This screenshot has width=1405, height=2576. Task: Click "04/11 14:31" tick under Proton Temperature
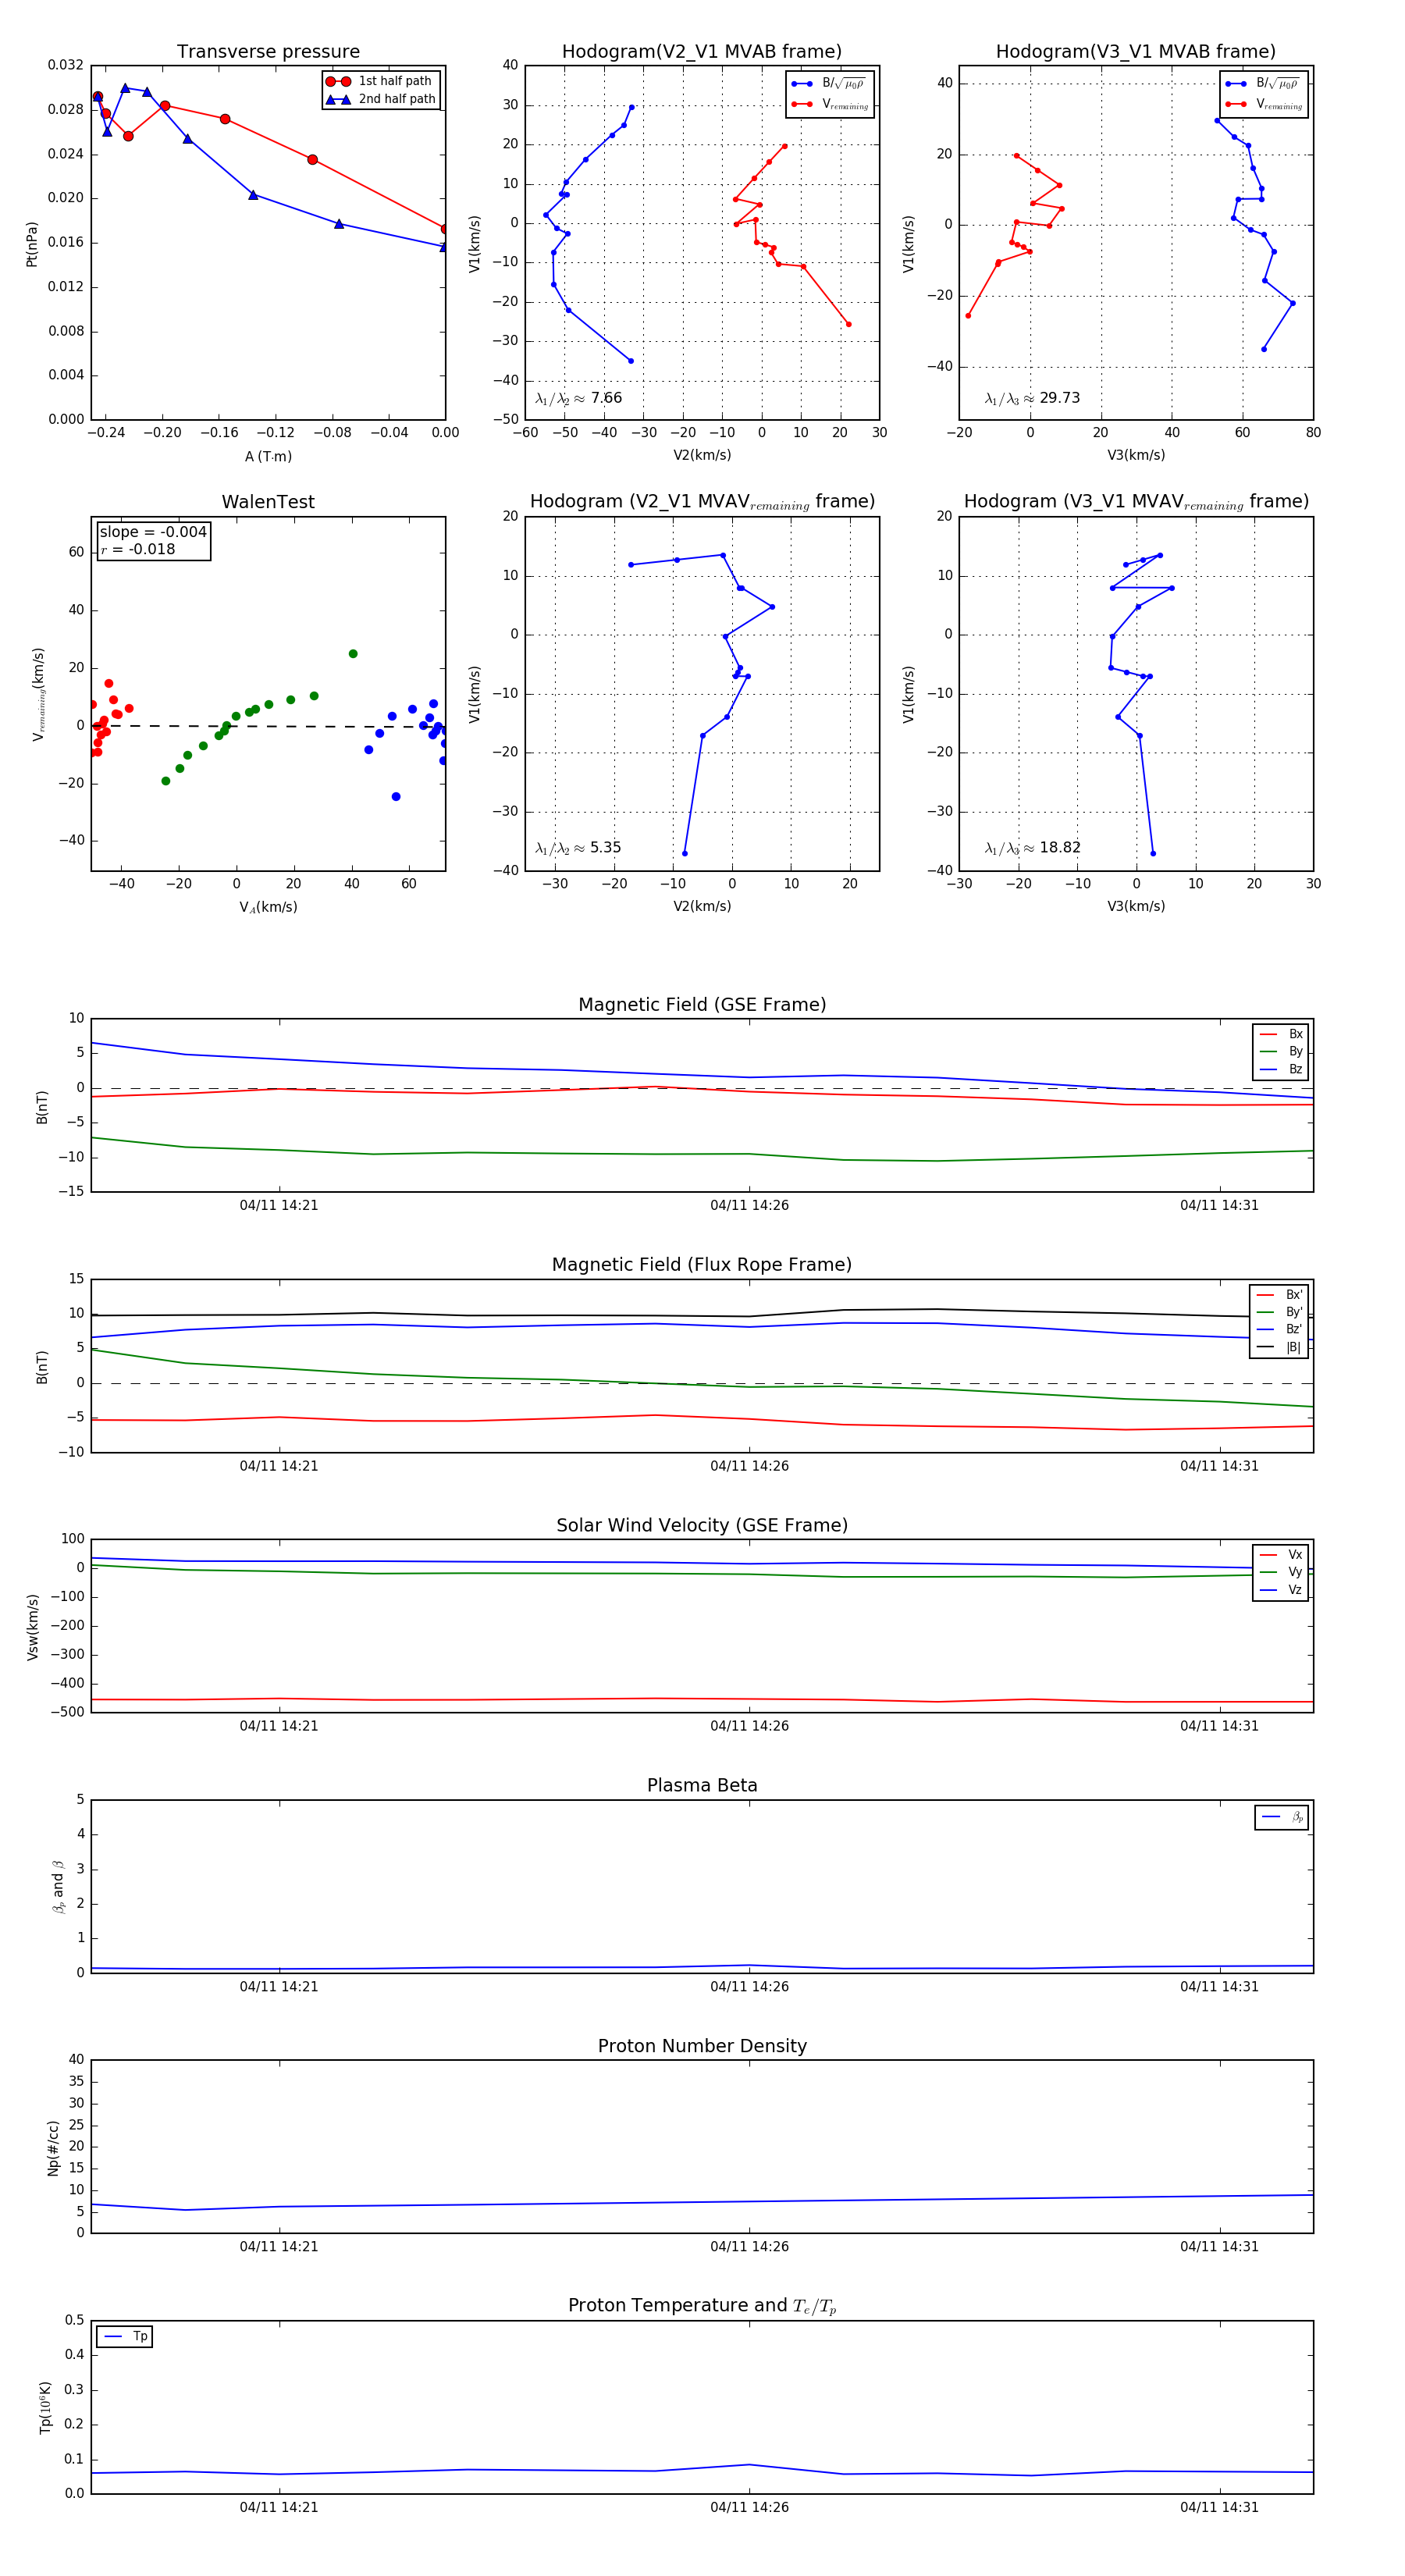tap(1219, 2508)
